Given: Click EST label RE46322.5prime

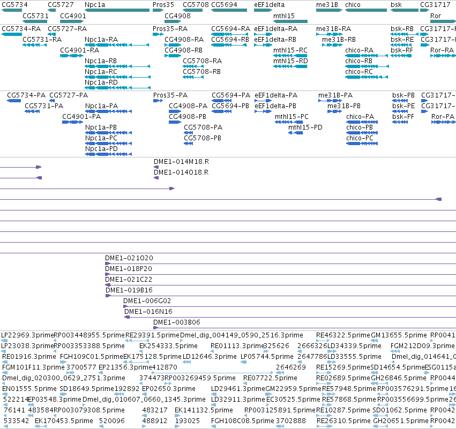Looking at the screenshot, I should click(343, 335).
